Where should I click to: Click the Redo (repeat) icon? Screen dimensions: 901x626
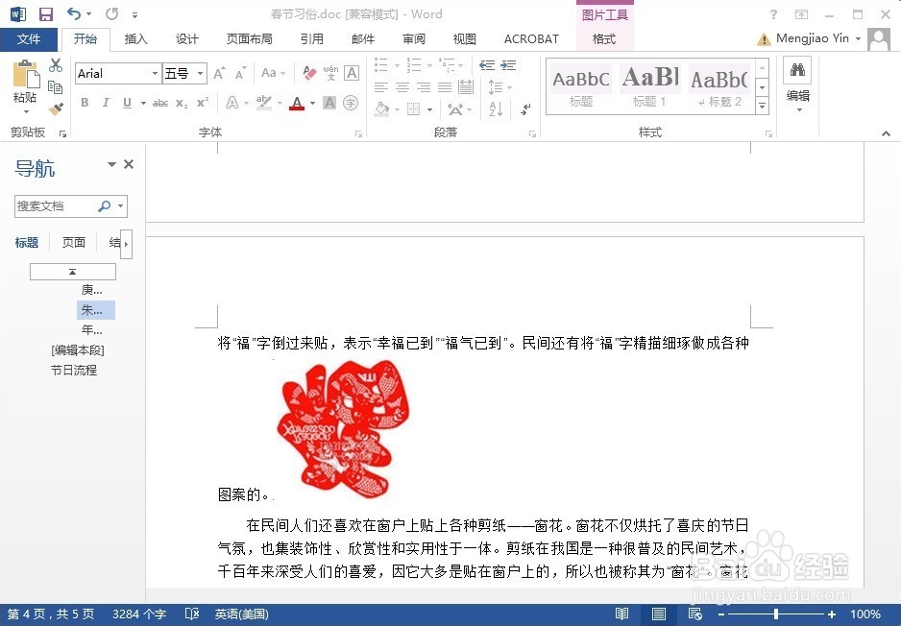point(112,13)
